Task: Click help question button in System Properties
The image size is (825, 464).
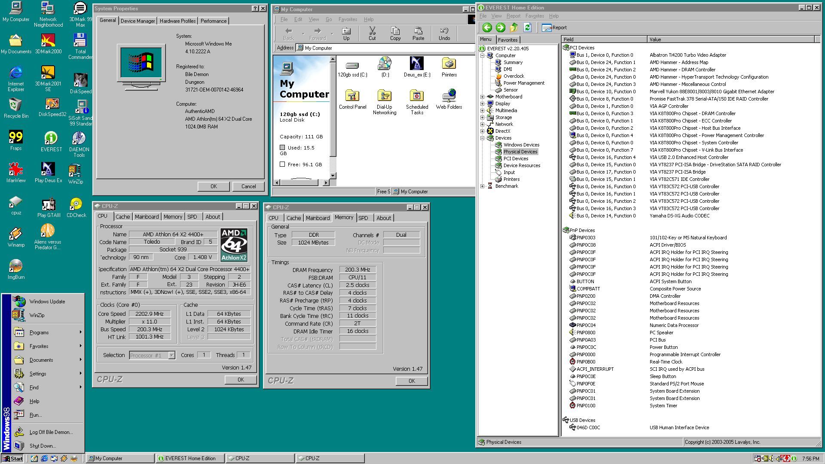Action: point(255,9)
